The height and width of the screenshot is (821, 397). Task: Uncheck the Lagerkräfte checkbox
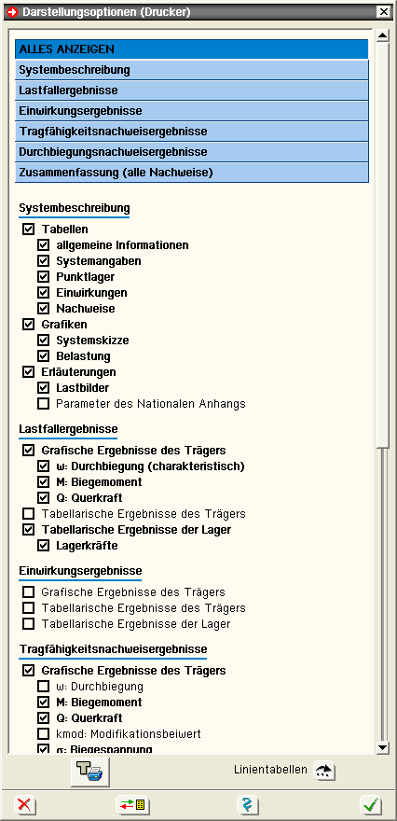[44, 546]
